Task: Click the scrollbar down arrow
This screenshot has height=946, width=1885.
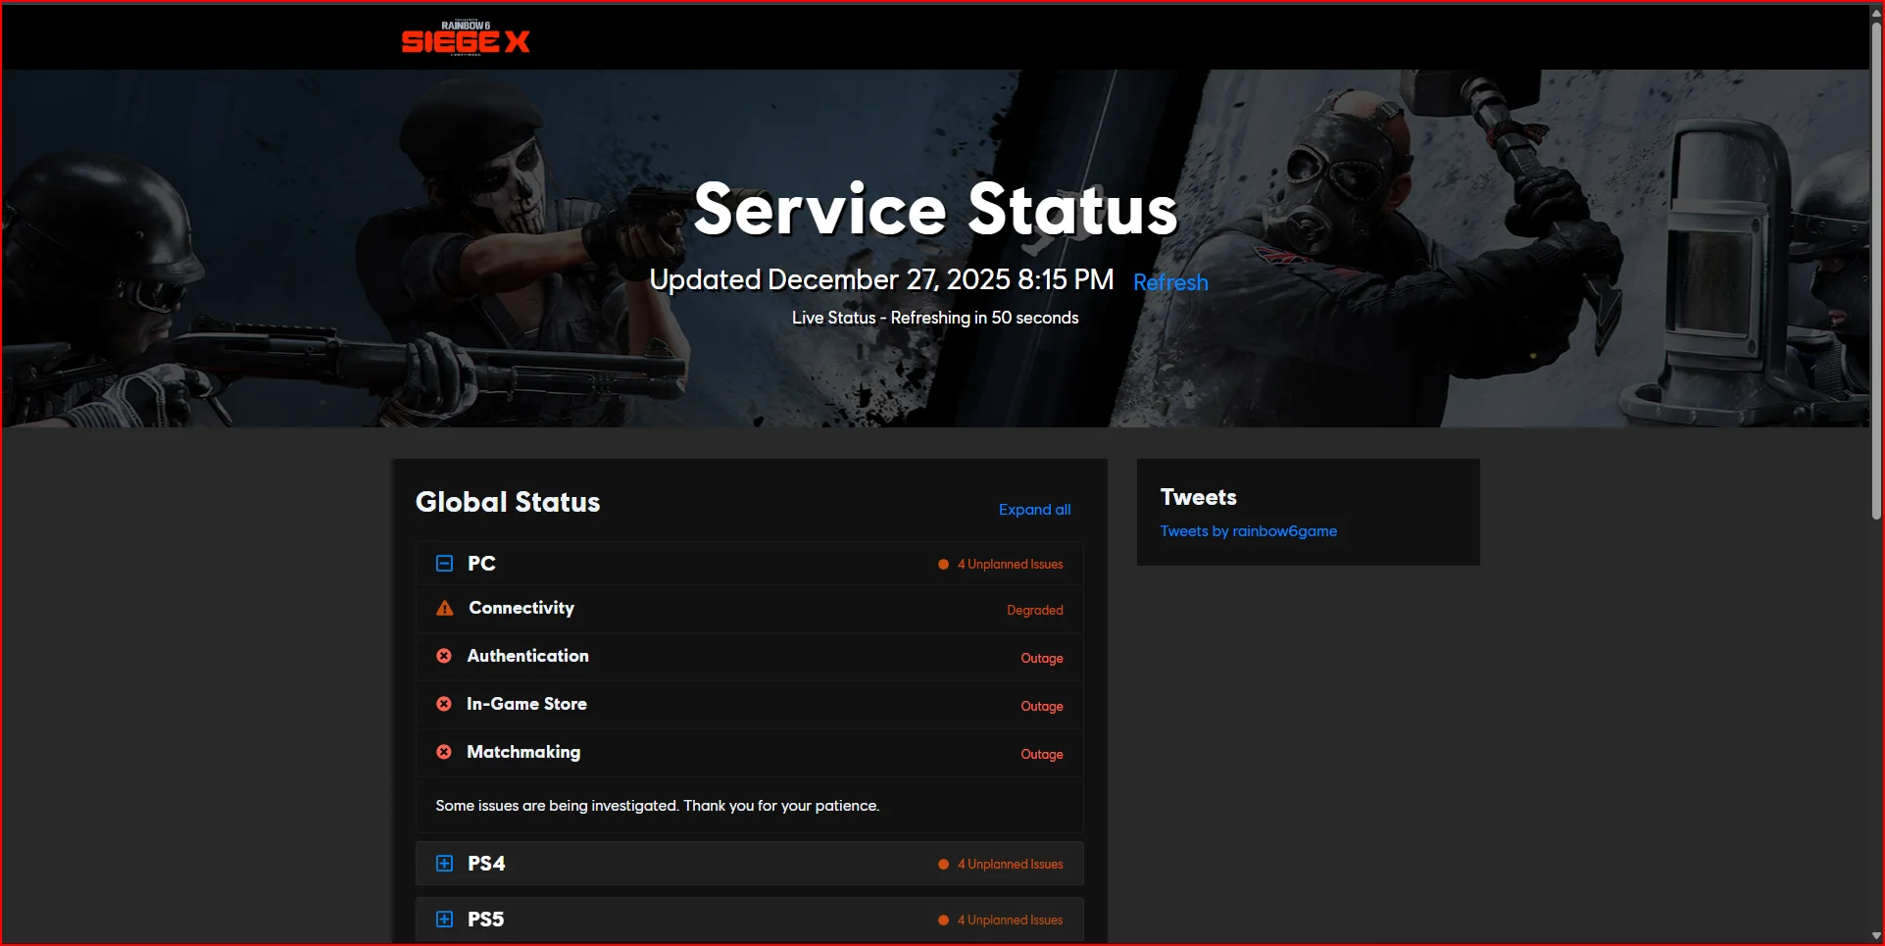Action: click(1876, 936)
